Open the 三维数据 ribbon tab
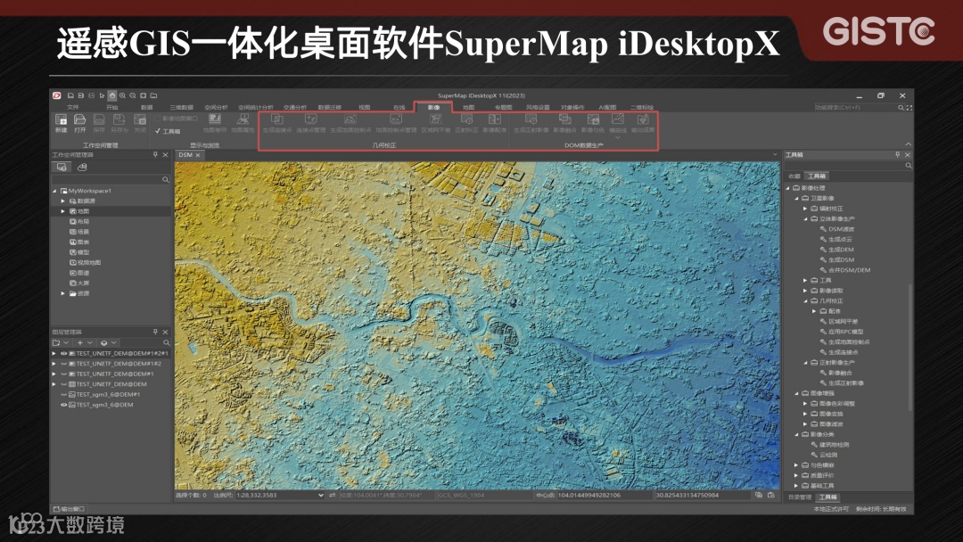Viewport: 963px width, 542px height. pyautogui.click(x=181, y=107)
